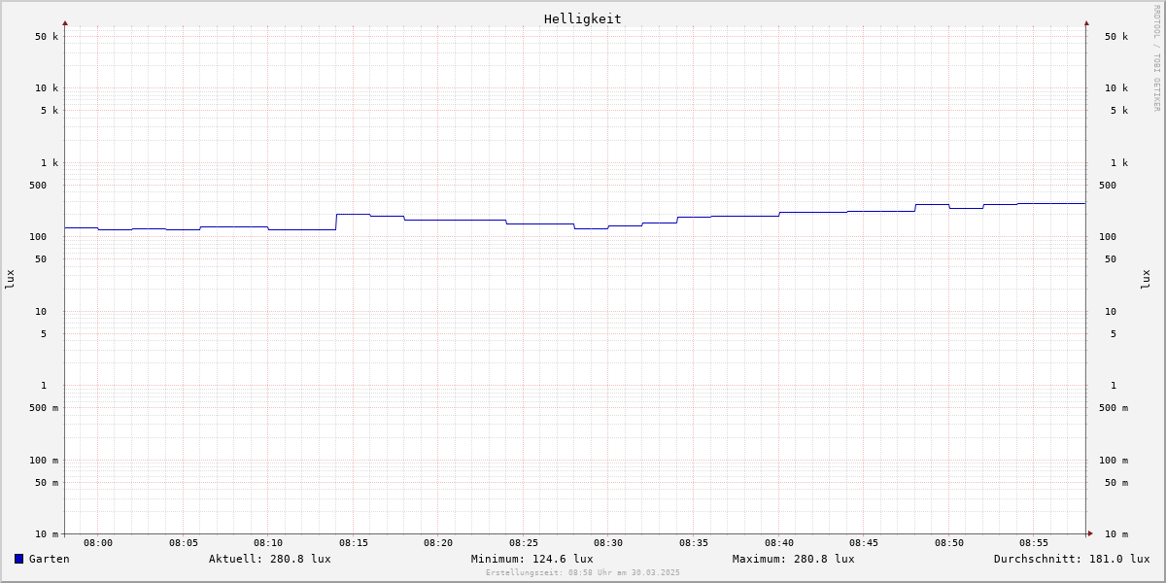1166x583 pixels.
Task: Click the 08:50 time axis label
Action: (949, 543)
